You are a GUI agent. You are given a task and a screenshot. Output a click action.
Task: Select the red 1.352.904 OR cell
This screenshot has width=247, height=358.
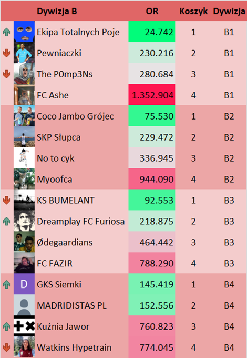152,95
